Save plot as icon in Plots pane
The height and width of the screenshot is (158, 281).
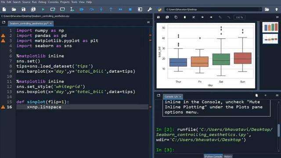pos(158,17)
